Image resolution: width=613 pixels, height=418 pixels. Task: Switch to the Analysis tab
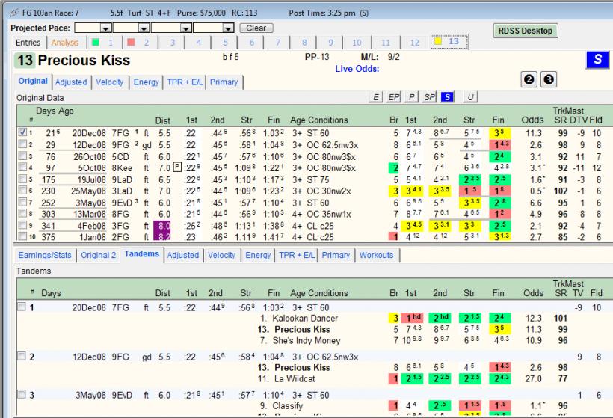click(x=65, y=42)
